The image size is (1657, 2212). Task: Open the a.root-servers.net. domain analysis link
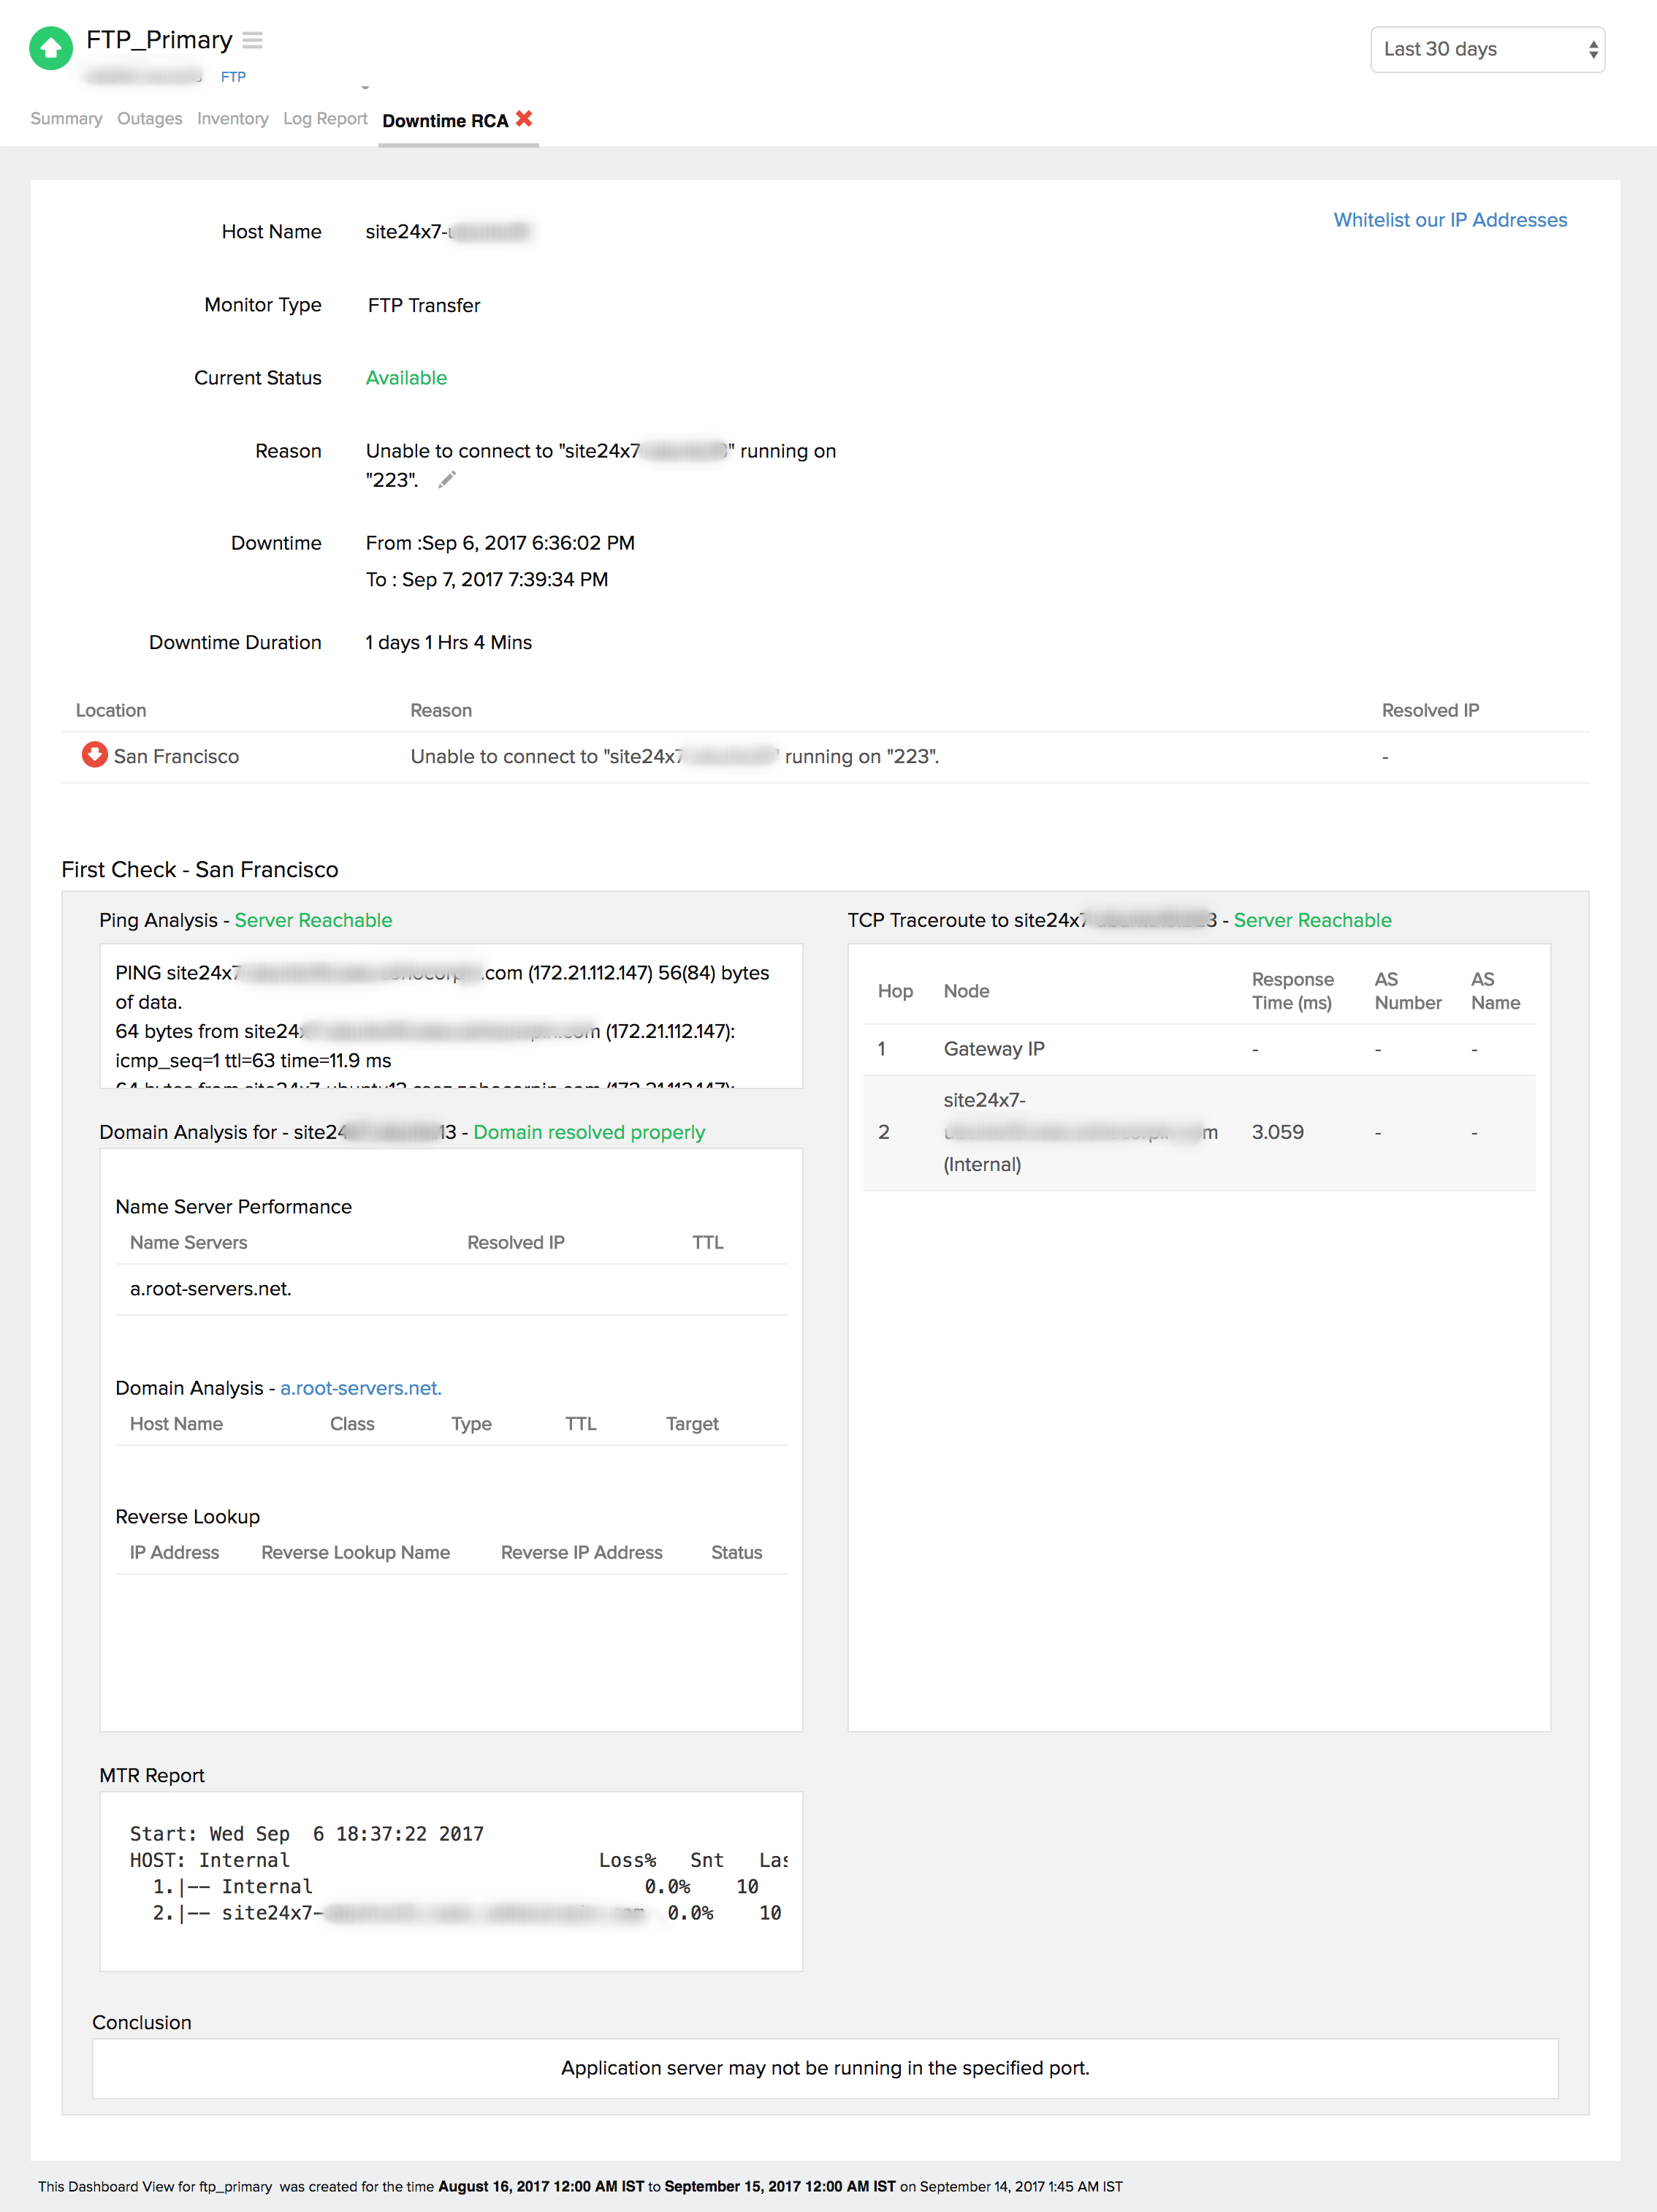pyautogui.click(x=359, y=1388)
